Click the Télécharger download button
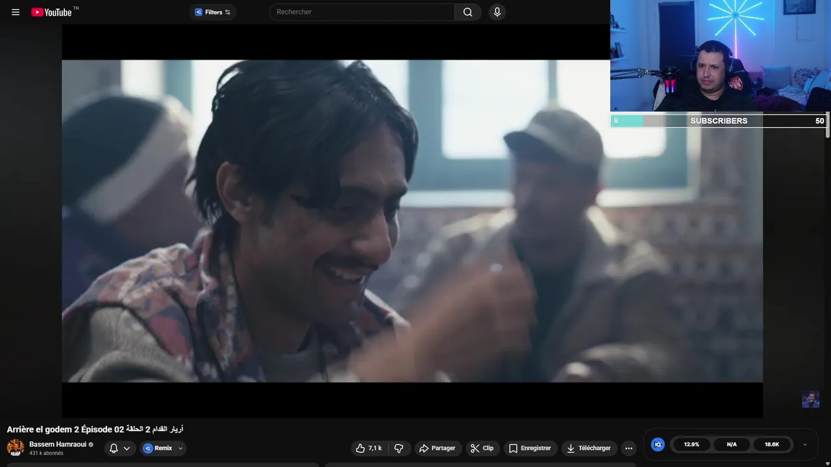831x467 pixels. point(589,448)
